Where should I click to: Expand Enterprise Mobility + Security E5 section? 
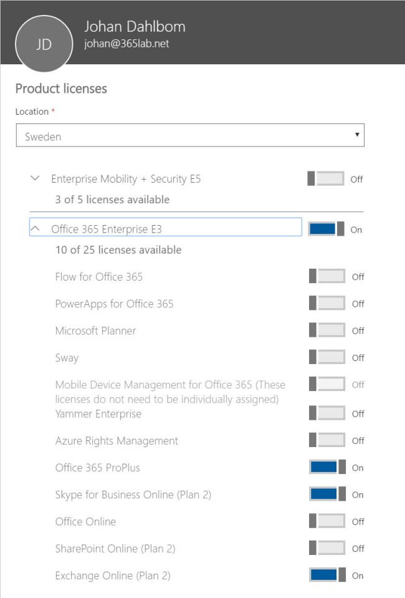point(35,178)
